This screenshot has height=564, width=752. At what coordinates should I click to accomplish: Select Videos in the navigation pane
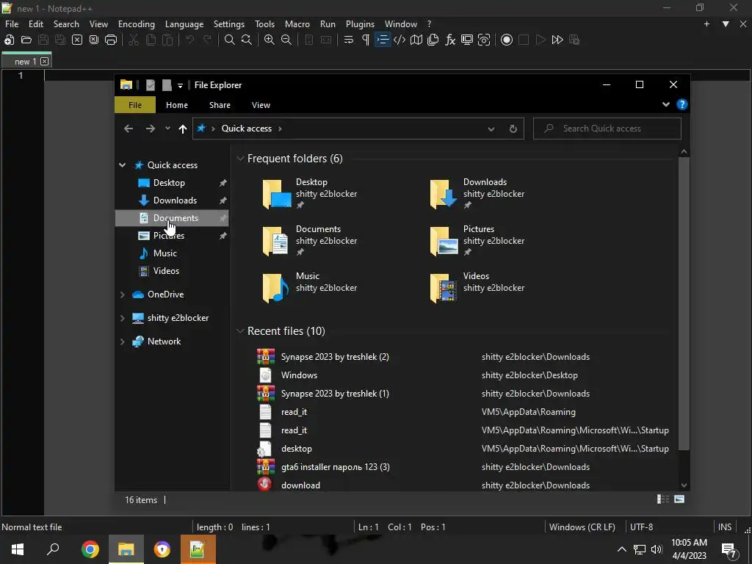pos(172,271)
